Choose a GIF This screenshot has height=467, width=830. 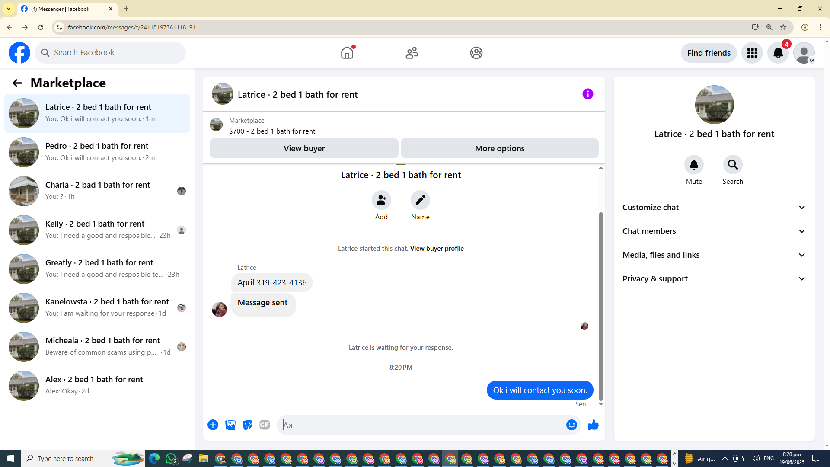click(265, 425)
